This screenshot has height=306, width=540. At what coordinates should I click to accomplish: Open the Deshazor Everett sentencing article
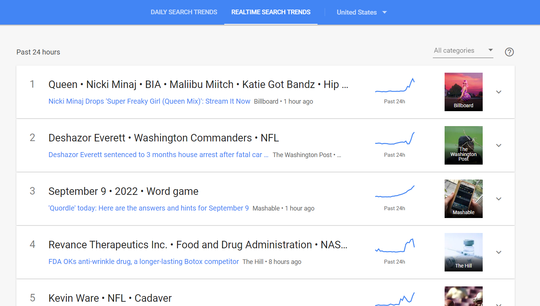point(158,155)
